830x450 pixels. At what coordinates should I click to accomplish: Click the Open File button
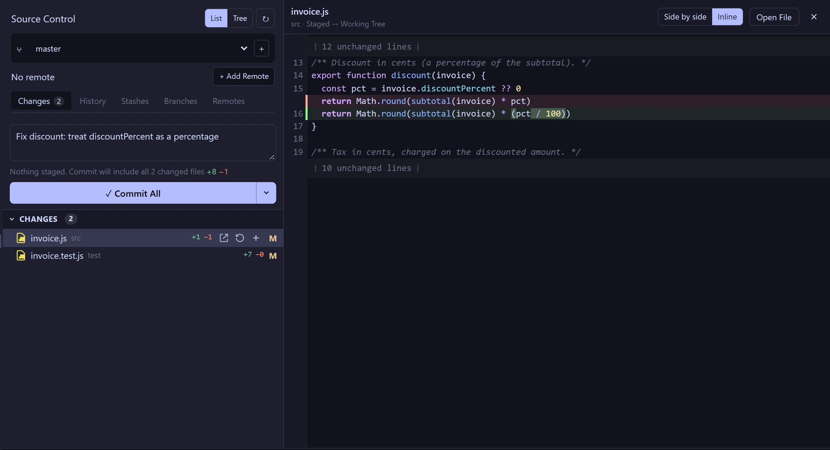point(774,17)
